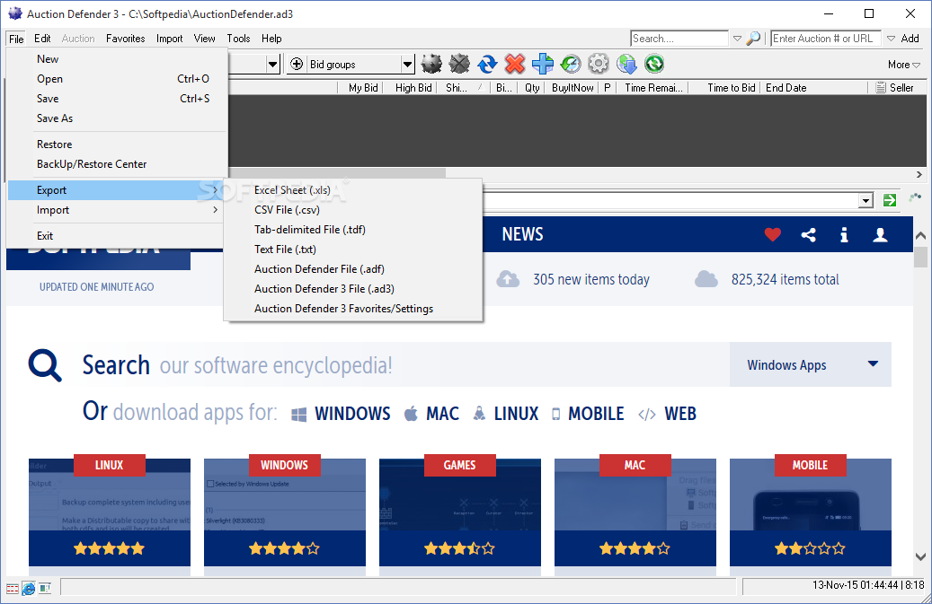
Task: Click the magnifier search icon in toolbar
Action: [x=753, y=39]
